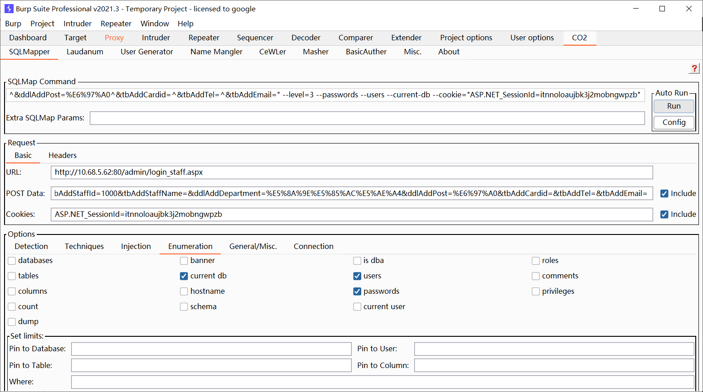The height and width of the screenshot is (392, 703).
Task: Check the tables option
Action: coord(12,276)
